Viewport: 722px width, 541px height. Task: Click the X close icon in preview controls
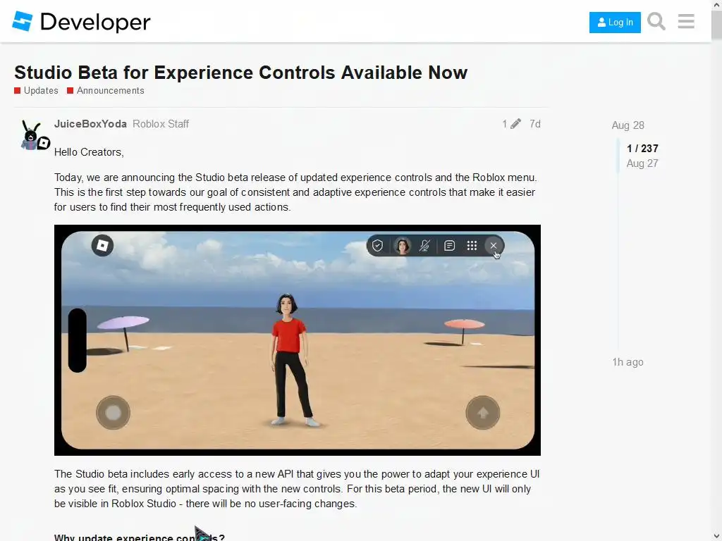(x=494, y=246)
